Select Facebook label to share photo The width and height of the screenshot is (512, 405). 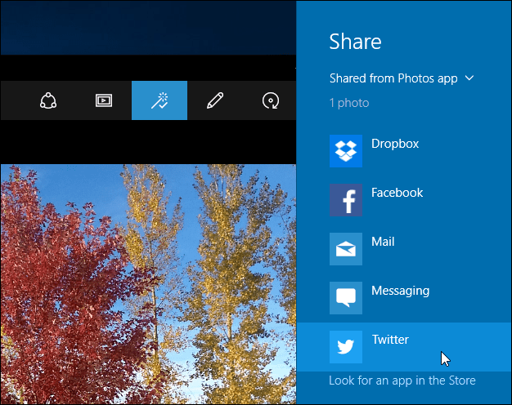[x=397, y=193]
